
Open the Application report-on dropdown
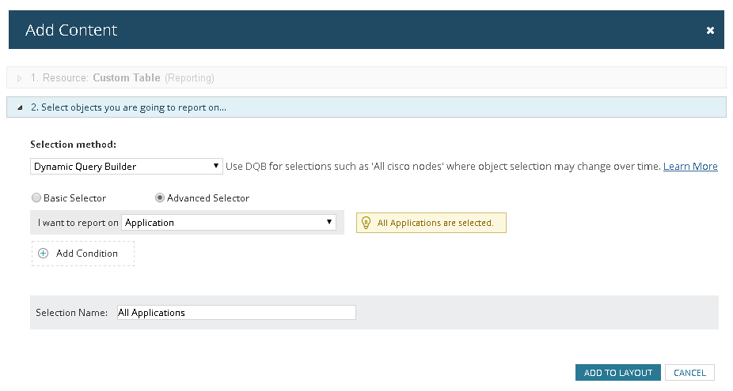pos(229,223)
